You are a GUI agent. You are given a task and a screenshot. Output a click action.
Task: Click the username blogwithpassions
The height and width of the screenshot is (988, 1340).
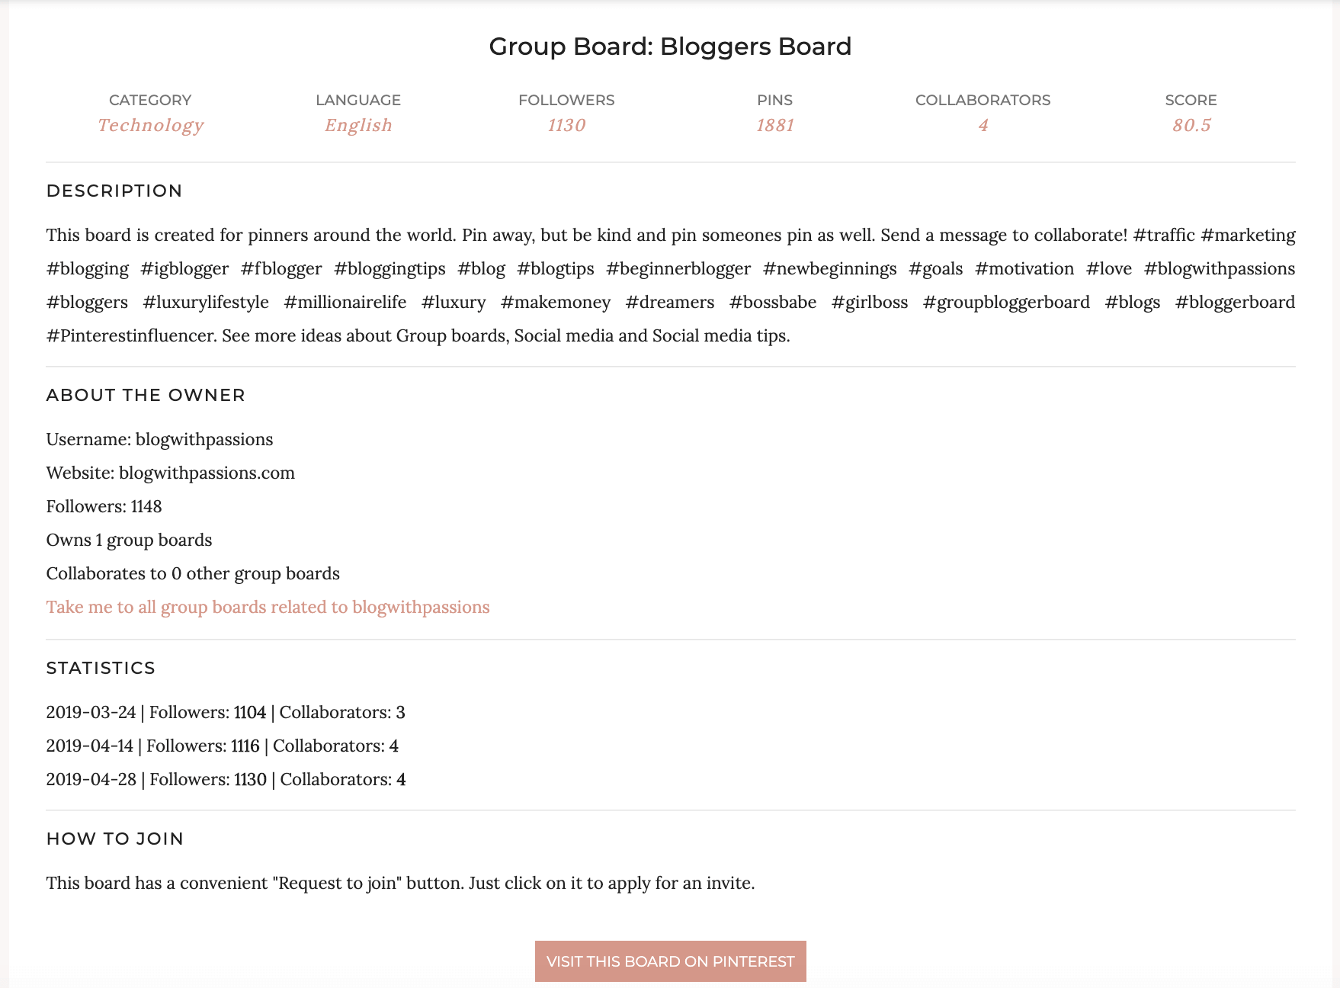pyautogui.click(x=204, y=439)
